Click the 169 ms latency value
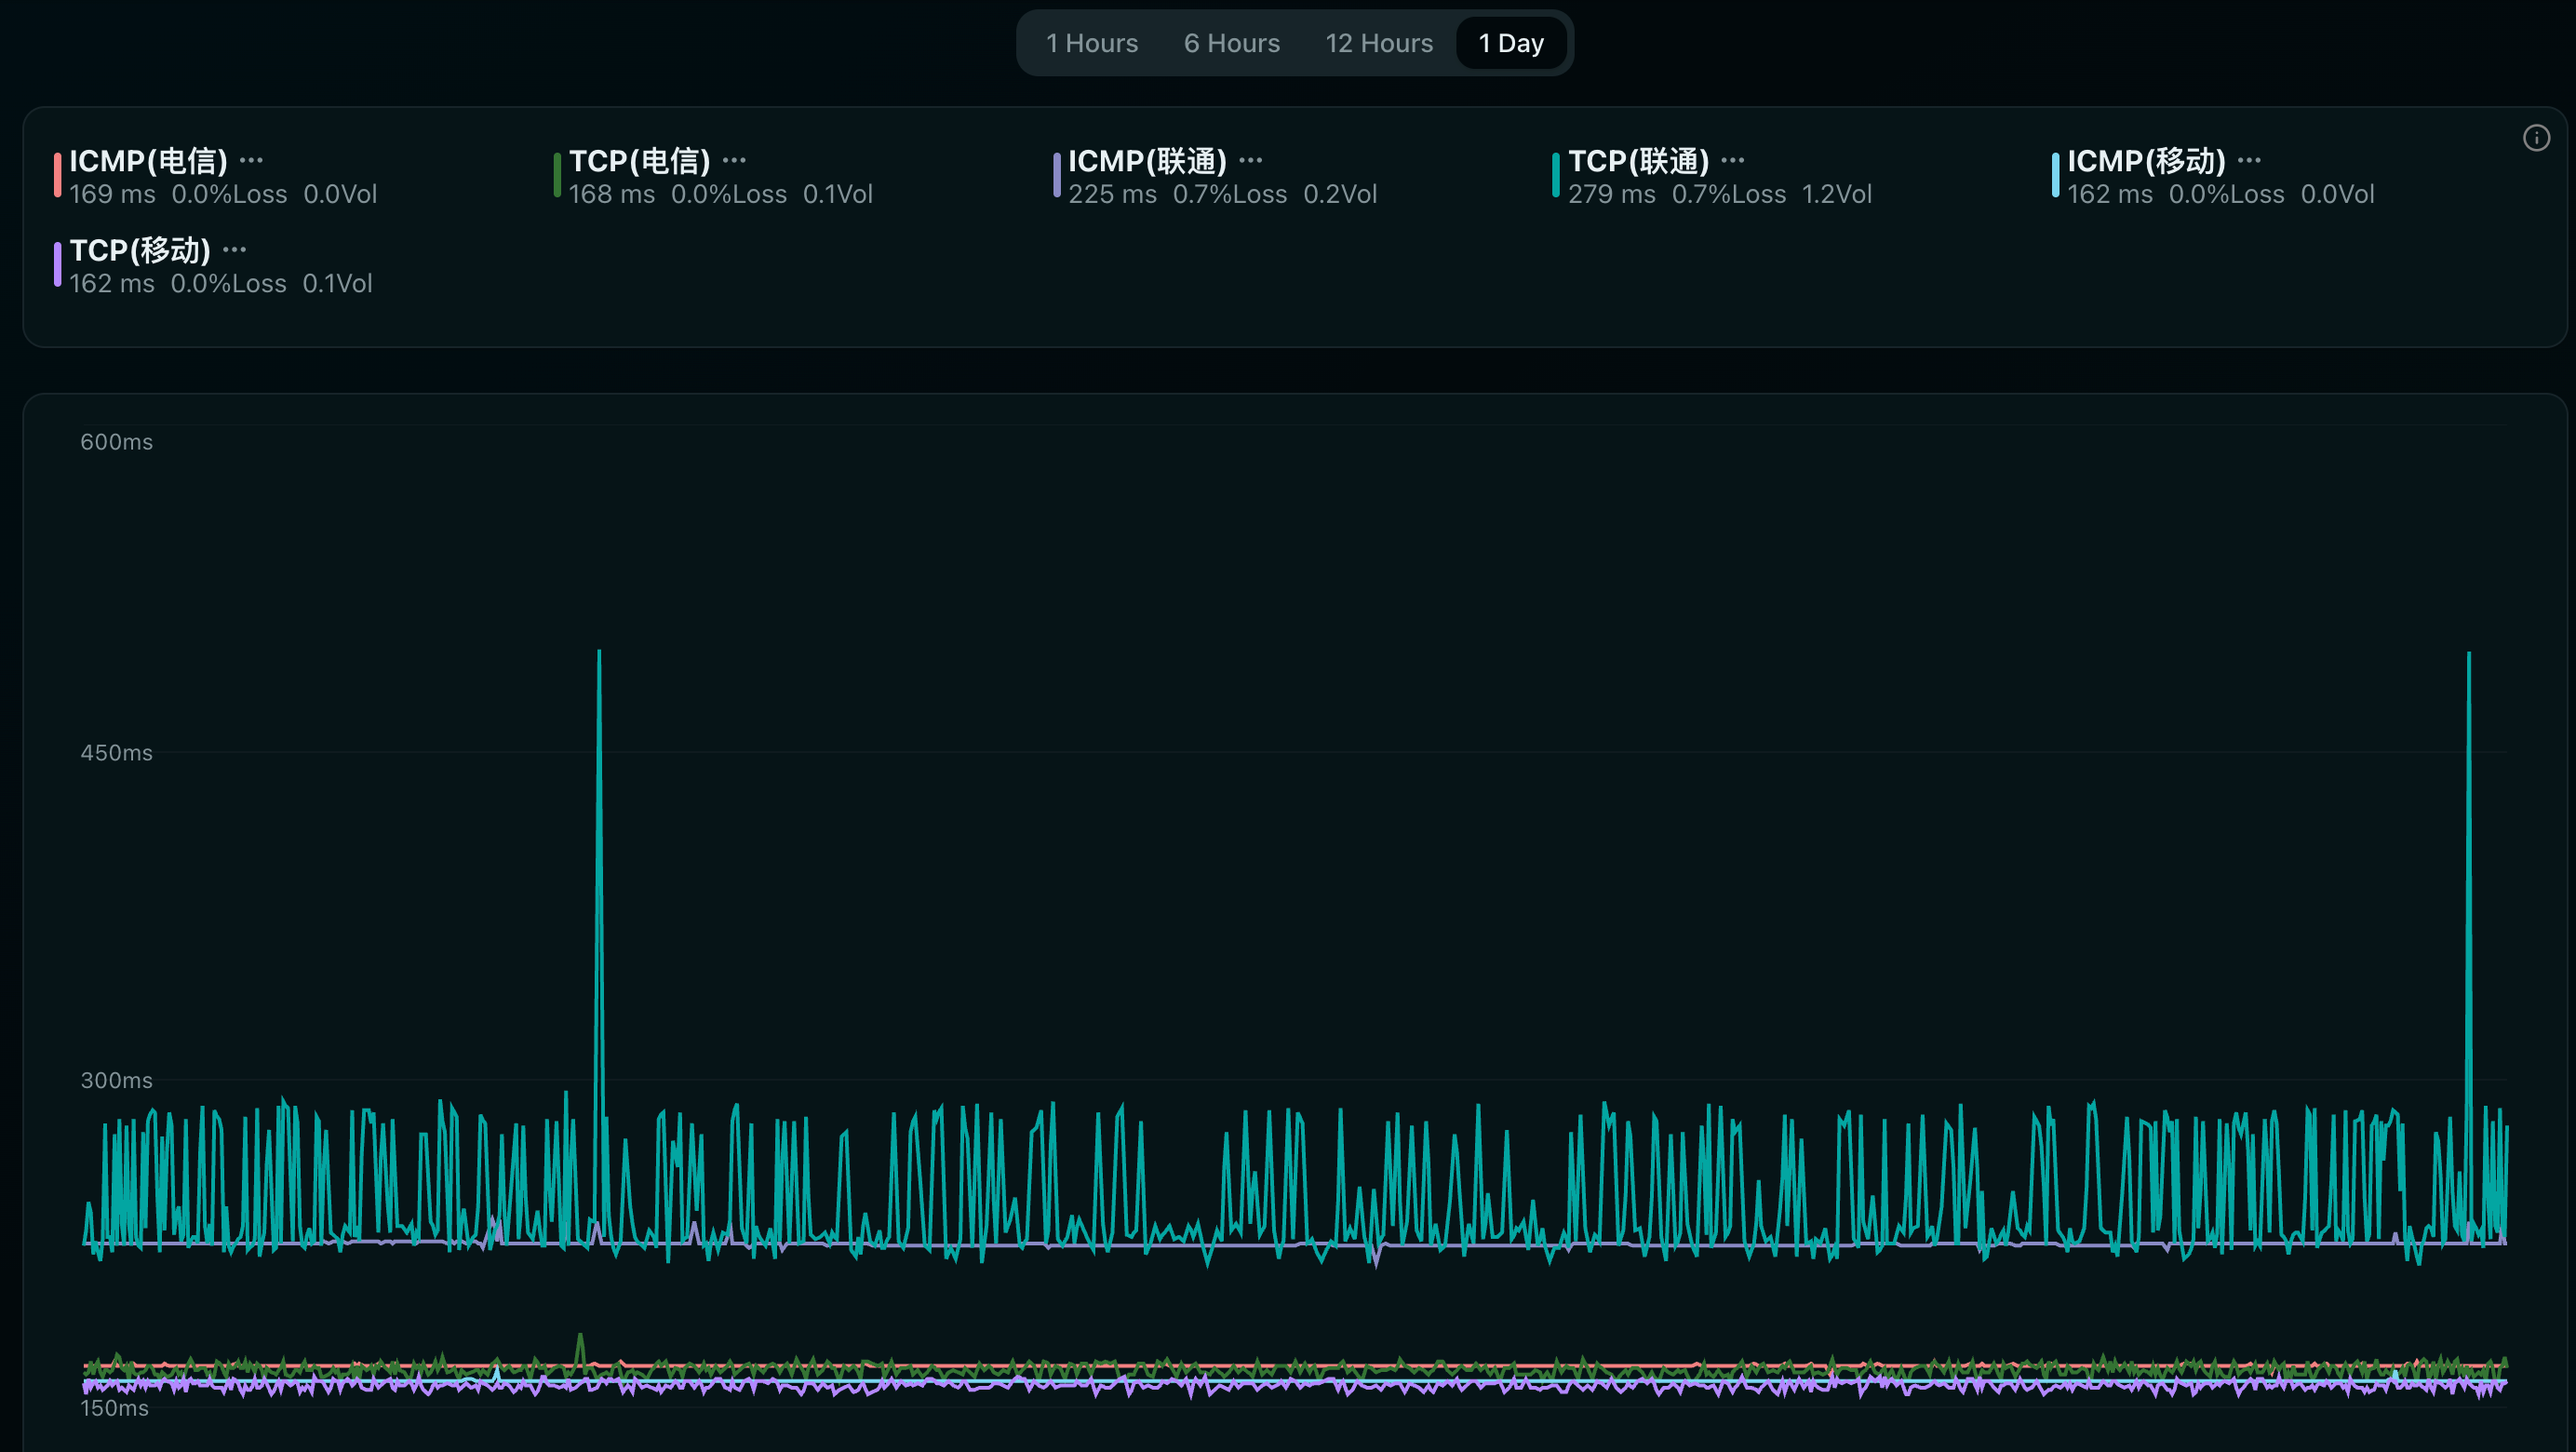The width and height of the screenshot is (2576, 1452). (x=112, y=194)
